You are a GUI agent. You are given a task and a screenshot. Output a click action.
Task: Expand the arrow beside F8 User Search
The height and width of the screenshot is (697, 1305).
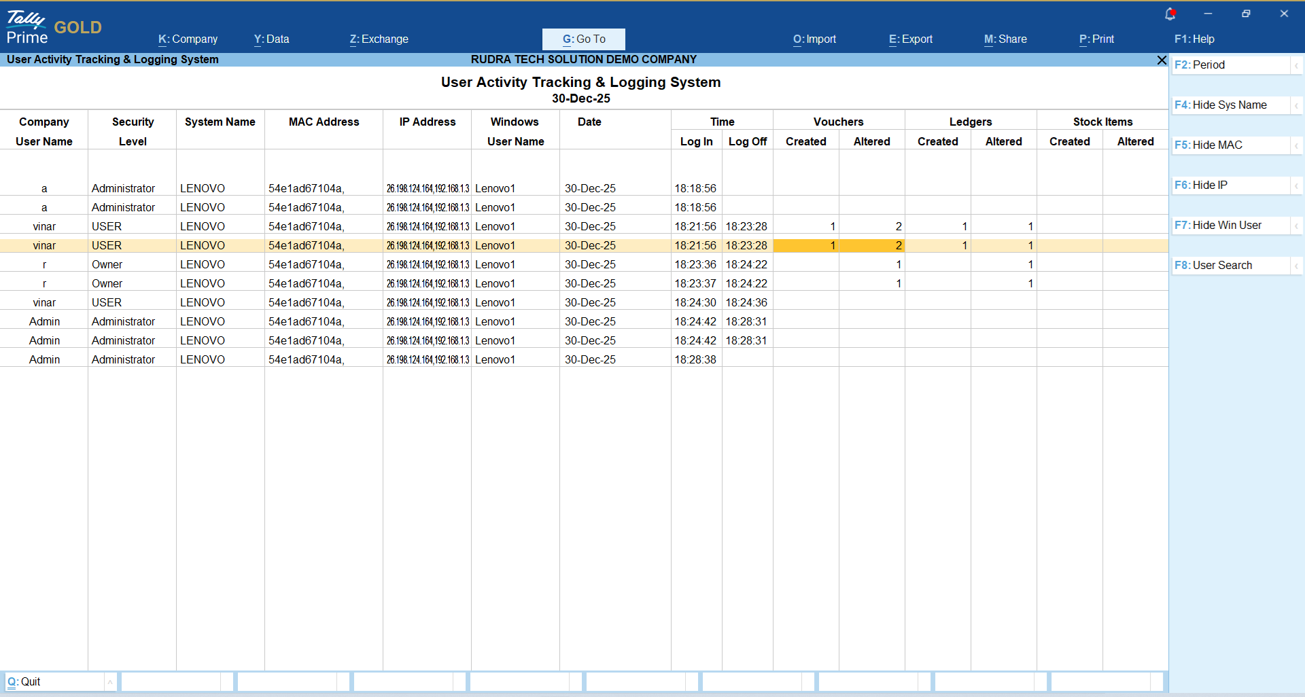point(1296,266)
